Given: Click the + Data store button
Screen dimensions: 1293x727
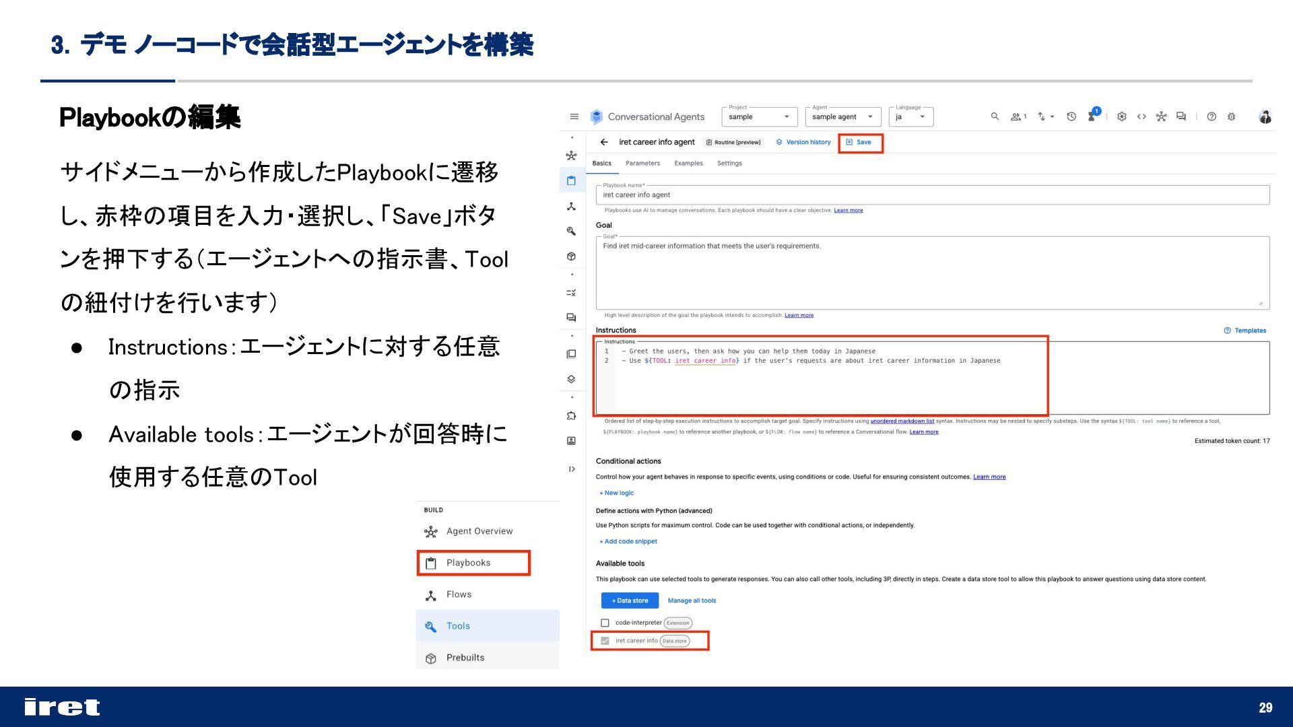Looking at the screenshot, I should pyautogui.click(x=630, y=600).
